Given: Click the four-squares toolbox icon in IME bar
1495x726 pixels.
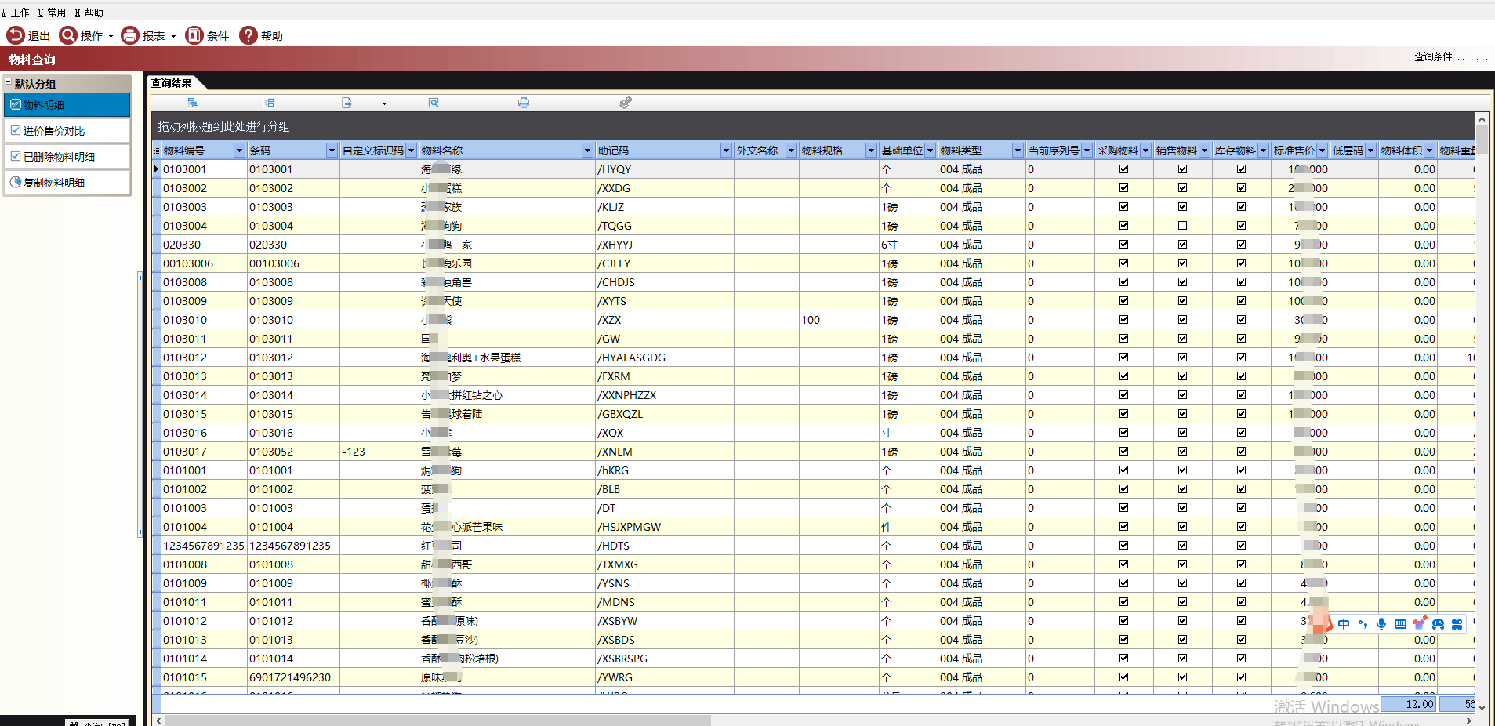Looking at the screenshot, I should [x=1457, y=624].
